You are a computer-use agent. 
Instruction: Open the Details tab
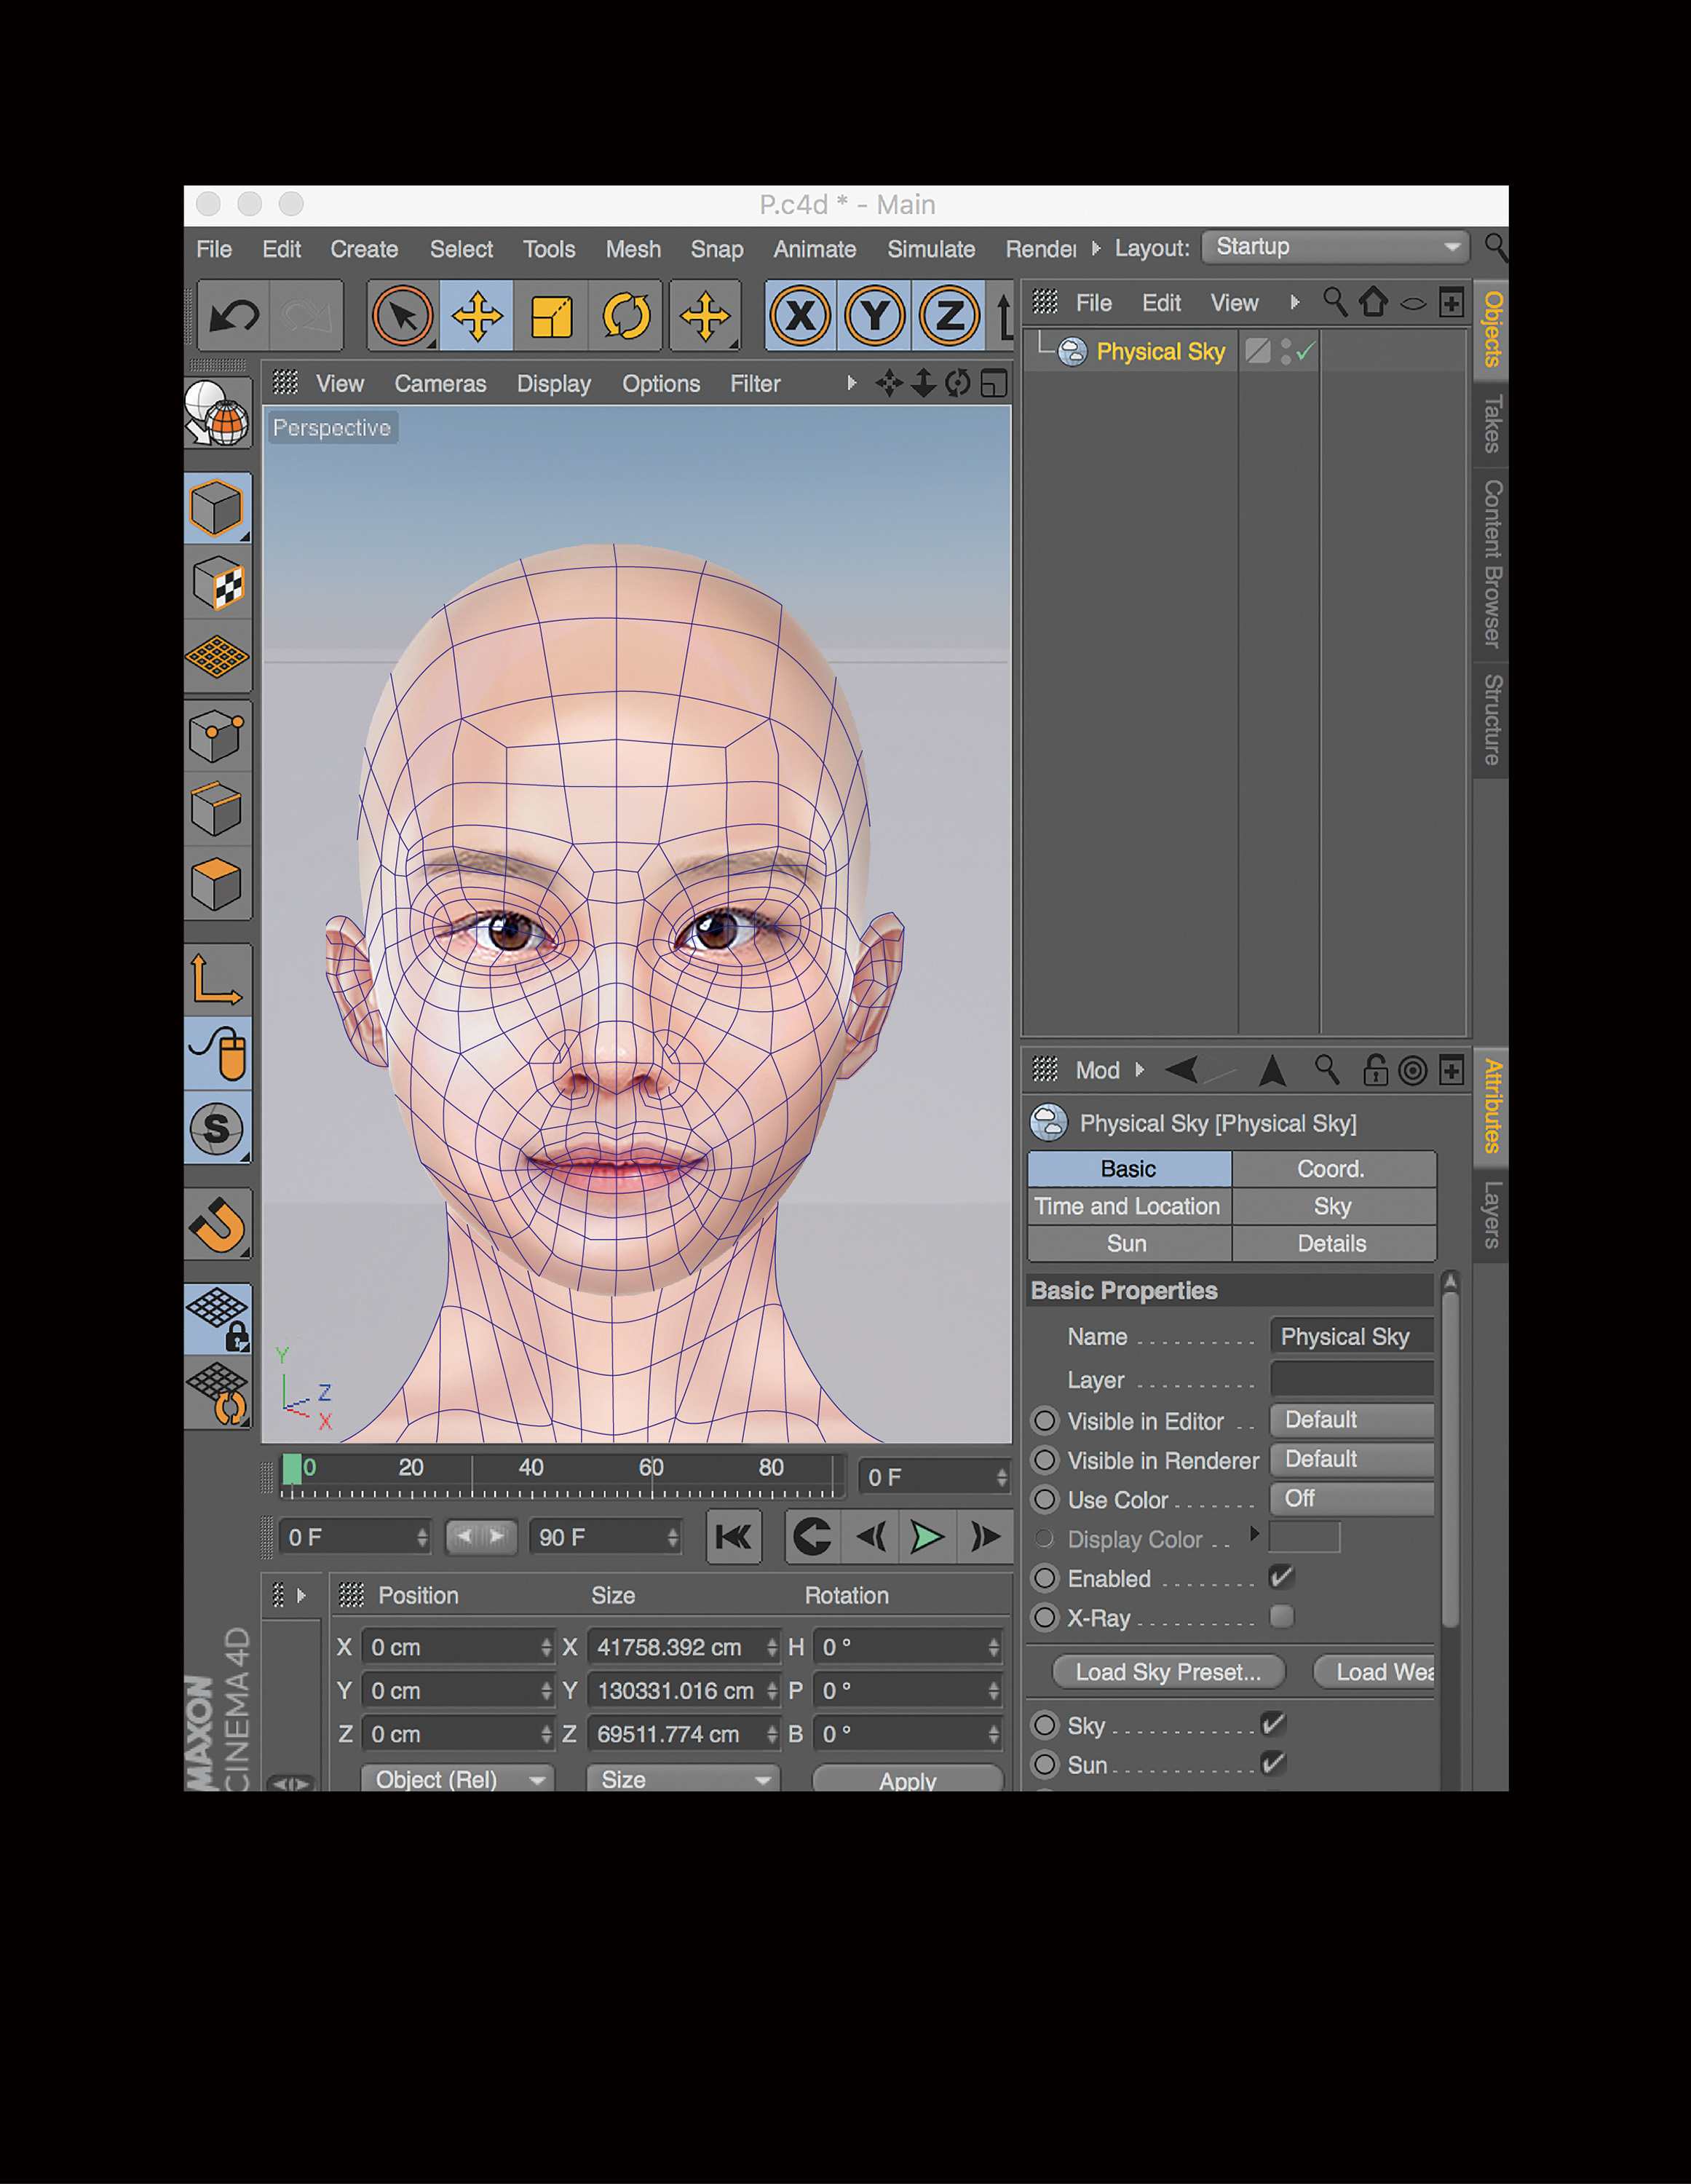[x=1334, y=1243]
